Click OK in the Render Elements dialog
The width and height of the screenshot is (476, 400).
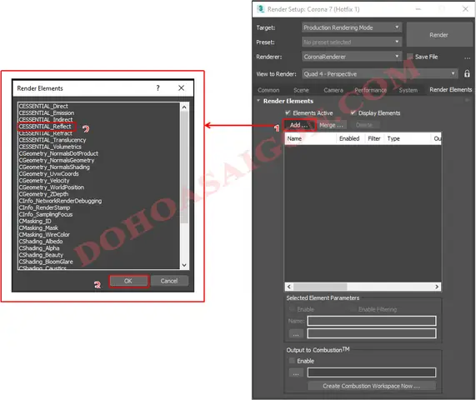pos(128,281)
